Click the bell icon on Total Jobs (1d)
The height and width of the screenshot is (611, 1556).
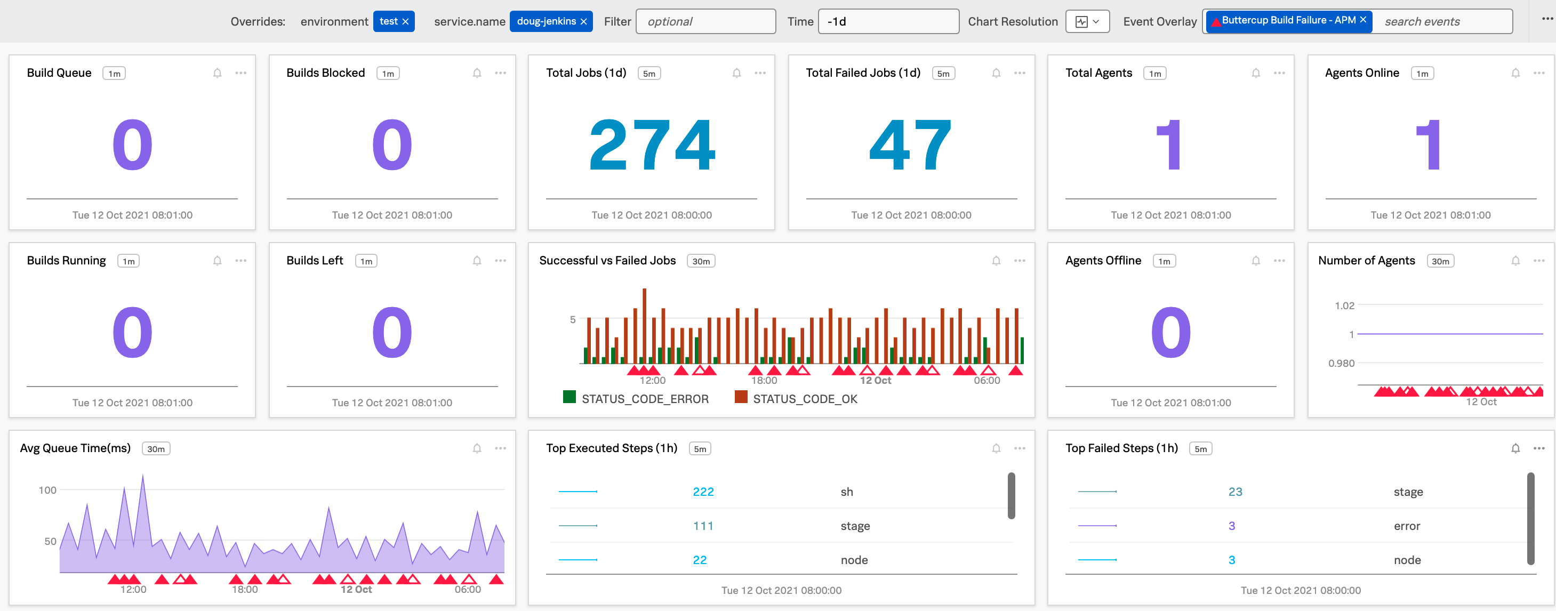coord(736,73)
